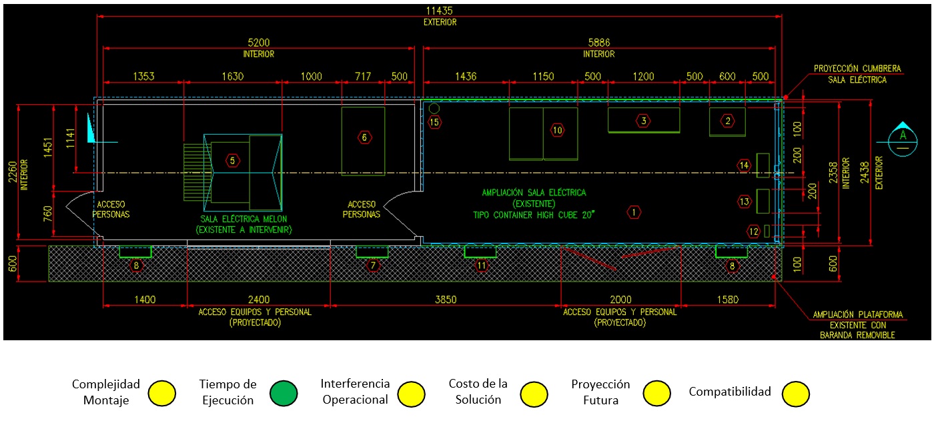Click the Complejidad Montaje legend label

click(106, 392)
